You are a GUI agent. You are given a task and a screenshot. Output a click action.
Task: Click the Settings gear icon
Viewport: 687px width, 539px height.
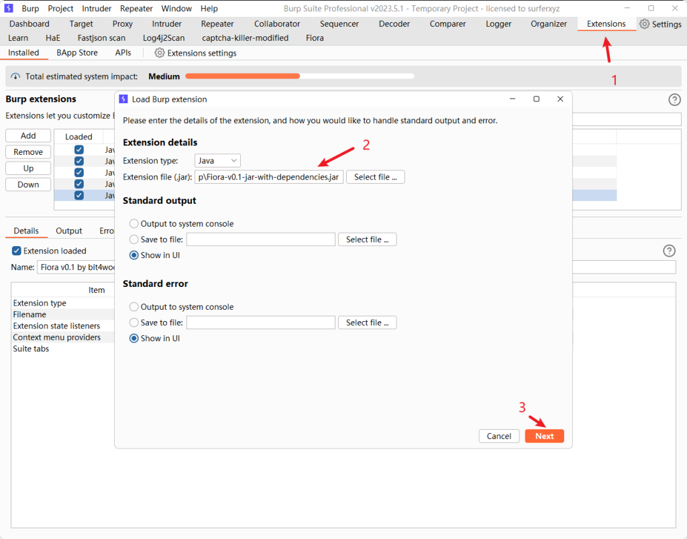coord(645,24)
